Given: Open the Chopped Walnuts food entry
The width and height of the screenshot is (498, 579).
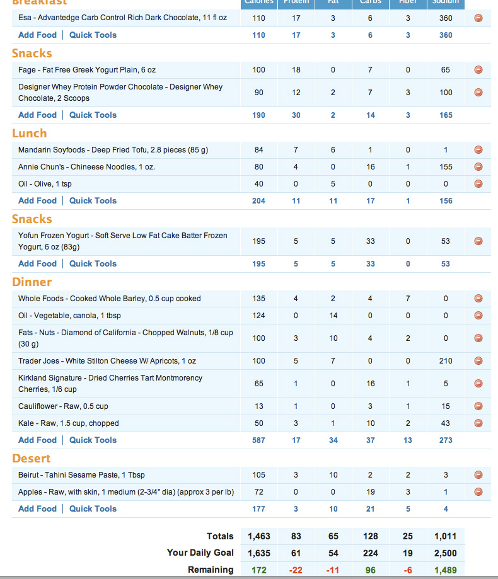Looking at the screenshot, I should (x=125, y=338).
